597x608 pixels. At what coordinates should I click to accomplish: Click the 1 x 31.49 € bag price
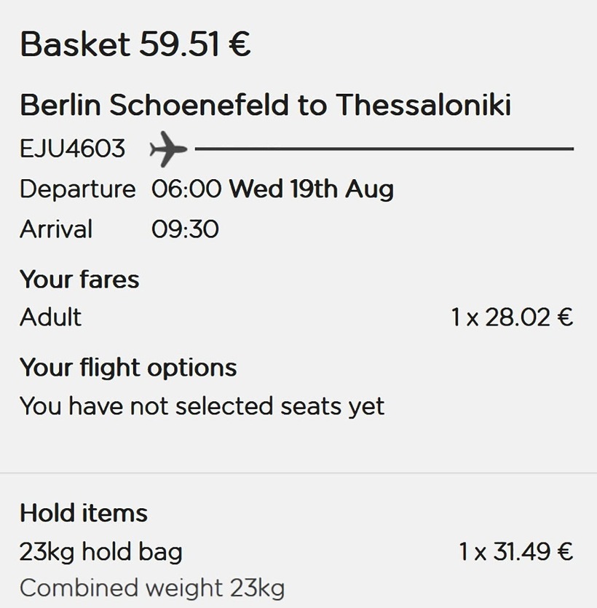coord(515,552)
